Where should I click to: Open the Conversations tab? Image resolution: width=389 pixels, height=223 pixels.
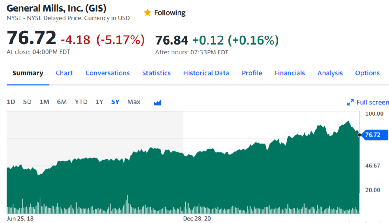point(108,73)
